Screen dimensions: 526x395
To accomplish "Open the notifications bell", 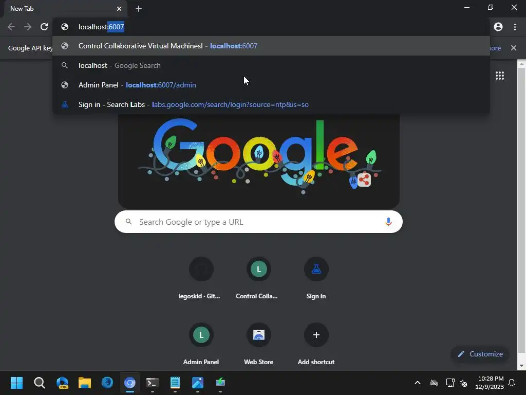I will click(x=512, y=383).
